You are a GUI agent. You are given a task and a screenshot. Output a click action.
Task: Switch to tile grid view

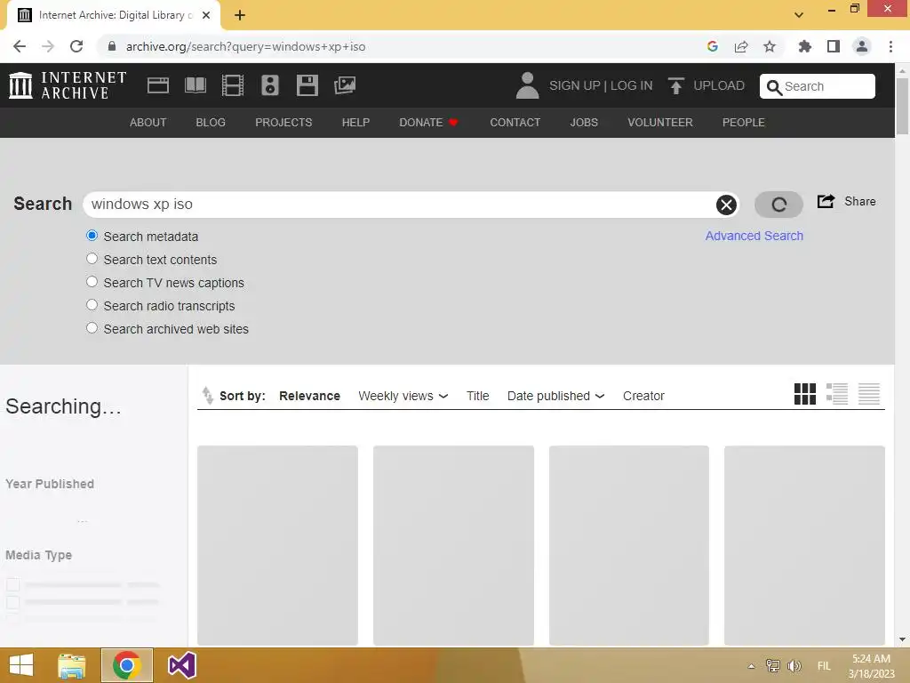805,394
